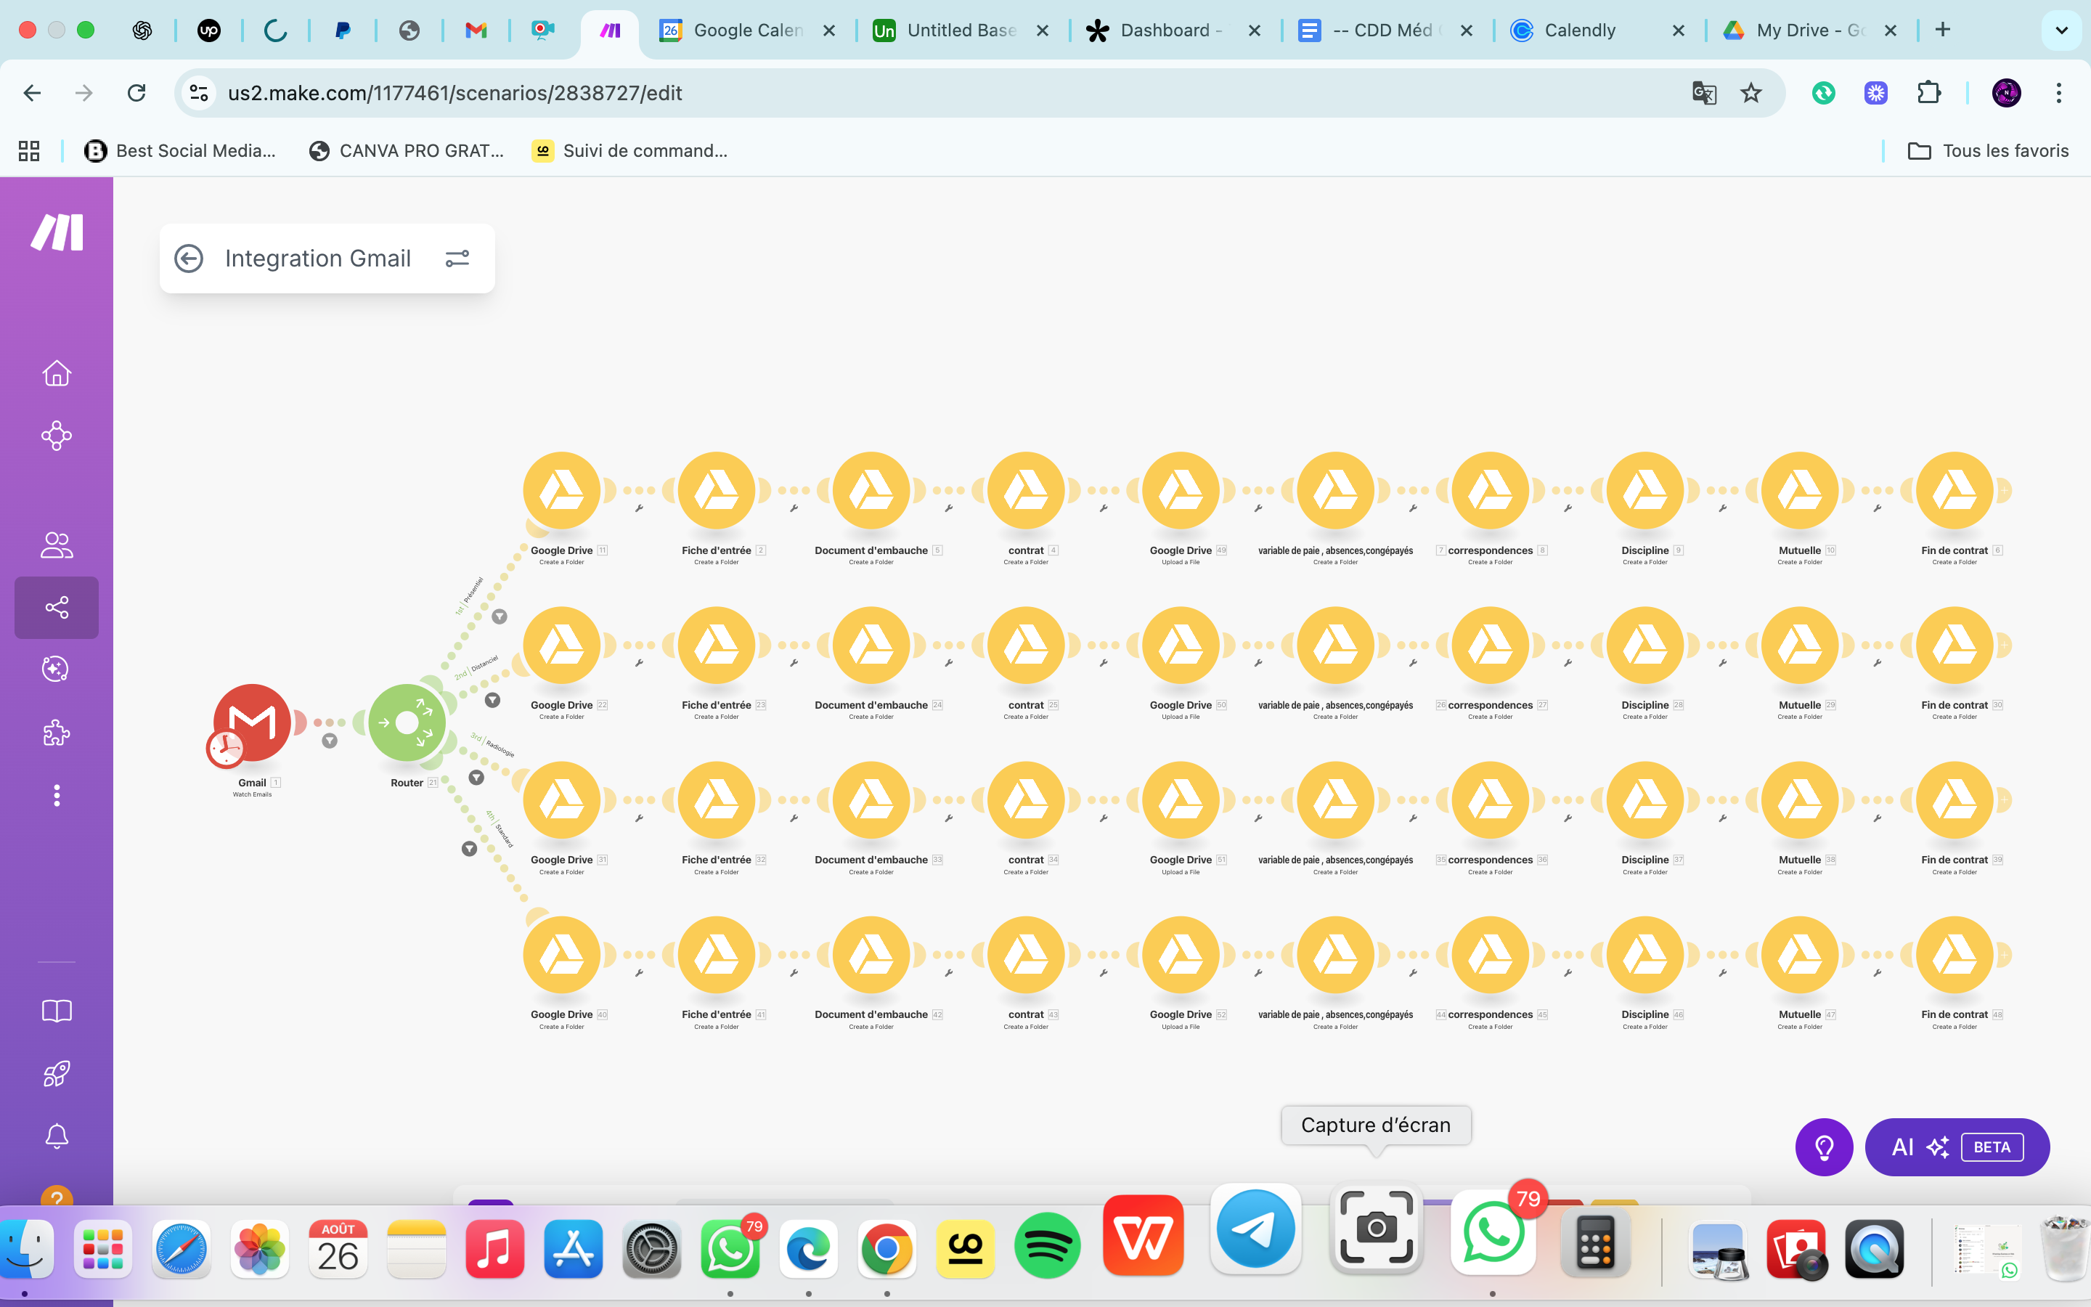Open Scenarios share icon in sidebar
The image size is (2091, 1307).
[x=57, y=608]
